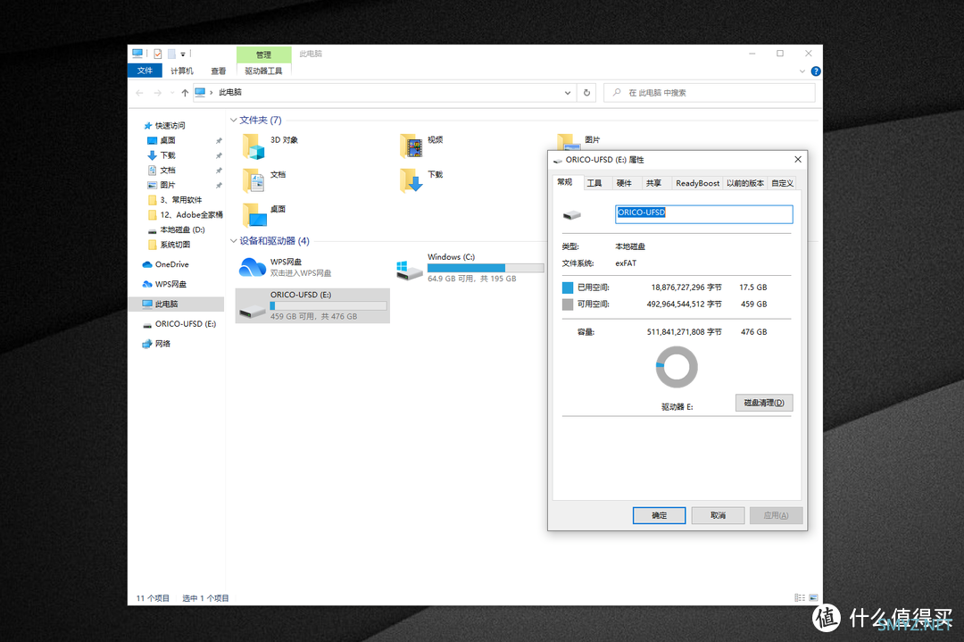Open the 文件 ribbon tab
The width and height of the screenshot is (964, 642).
tap(145, 71)
